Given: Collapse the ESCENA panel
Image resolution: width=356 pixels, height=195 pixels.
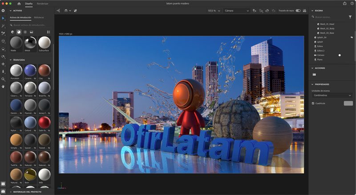Looking at the screenshot, I should 312,11.
